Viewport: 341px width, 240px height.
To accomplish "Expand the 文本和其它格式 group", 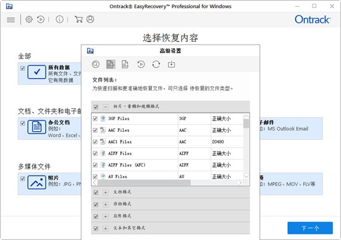I will pos(105,228).
